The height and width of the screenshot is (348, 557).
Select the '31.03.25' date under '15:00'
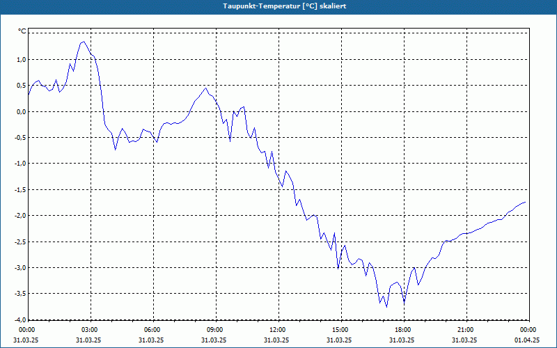[339, 340]
